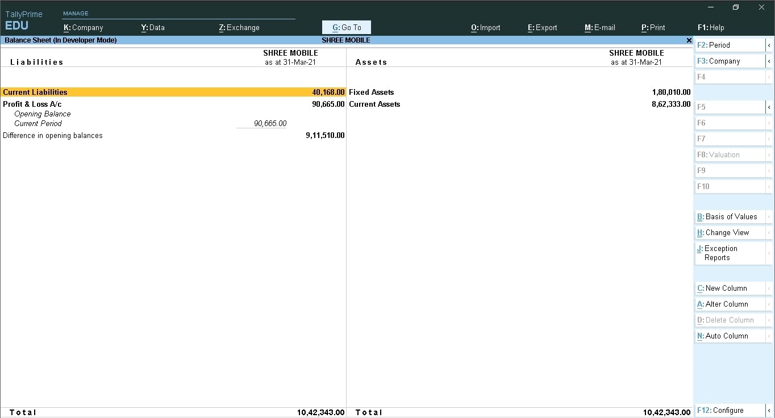Image resolution: width=775 pixels, height=418 pixels.
Task: Click the G: Go To button
Action: 347,27
